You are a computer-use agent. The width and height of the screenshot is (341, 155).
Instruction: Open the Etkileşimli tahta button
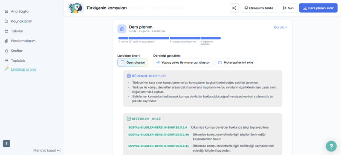click(x=259, y=8)
